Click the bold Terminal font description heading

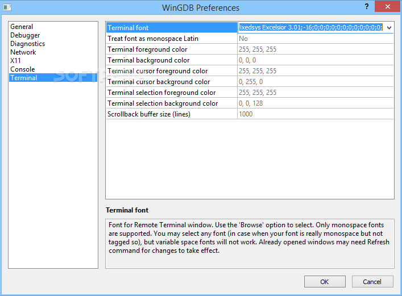[x=127, y=210]
